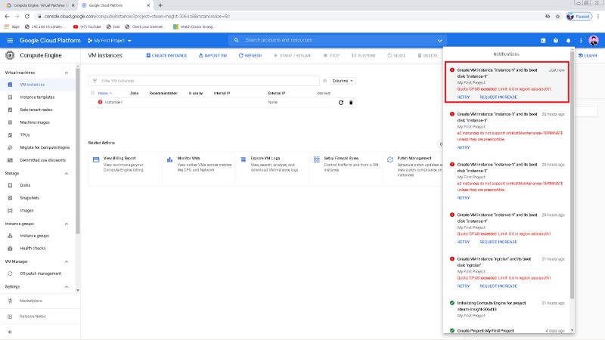605x340 pixels.
Task: Reload page with browser refresh icon
Action: [x=27, y=16]
